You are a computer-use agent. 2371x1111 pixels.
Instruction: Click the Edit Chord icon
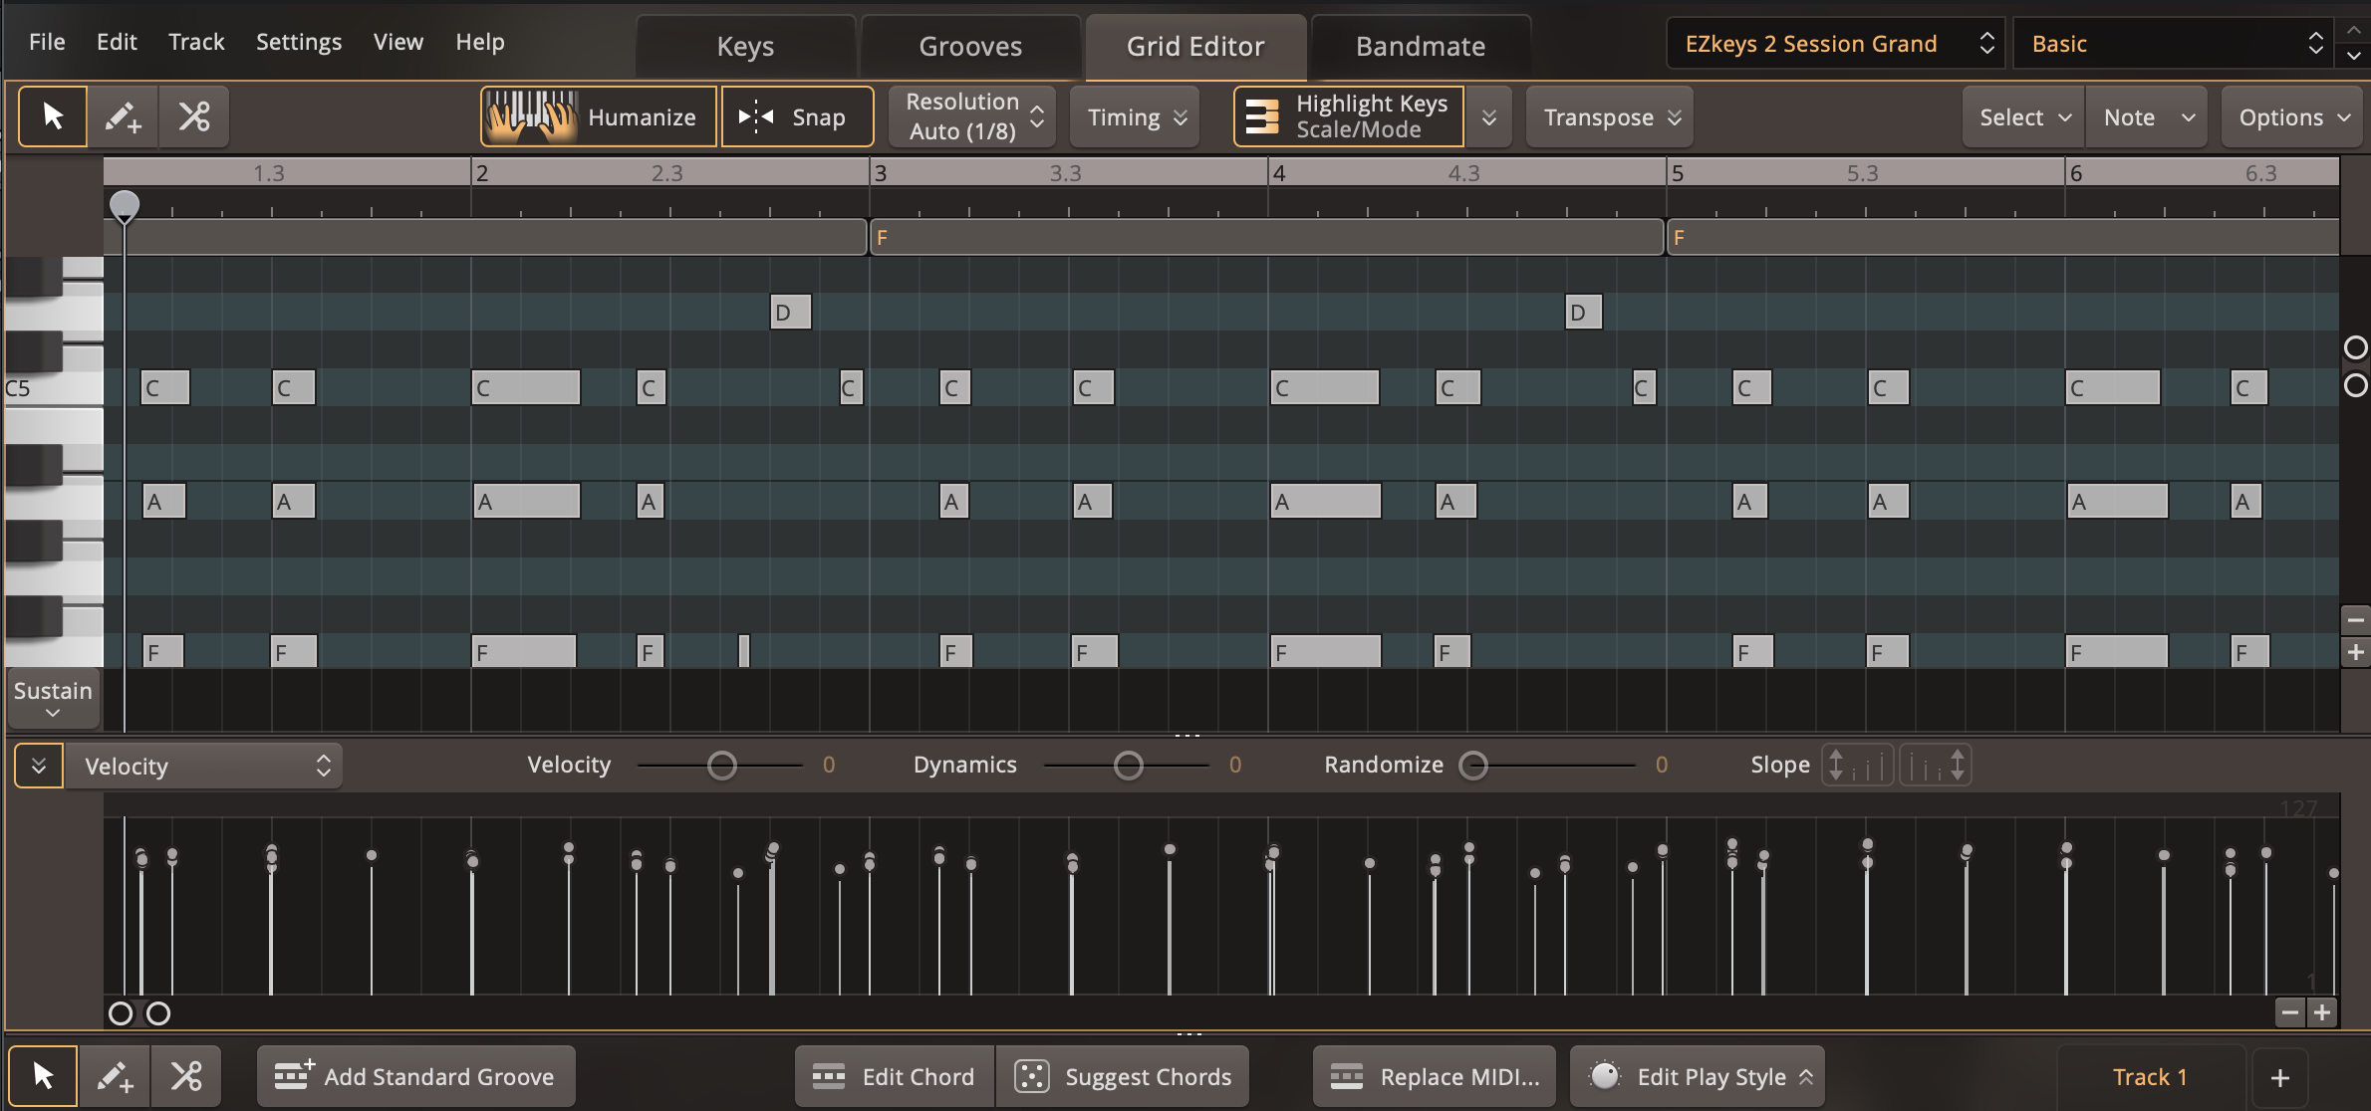point(831,1076)
